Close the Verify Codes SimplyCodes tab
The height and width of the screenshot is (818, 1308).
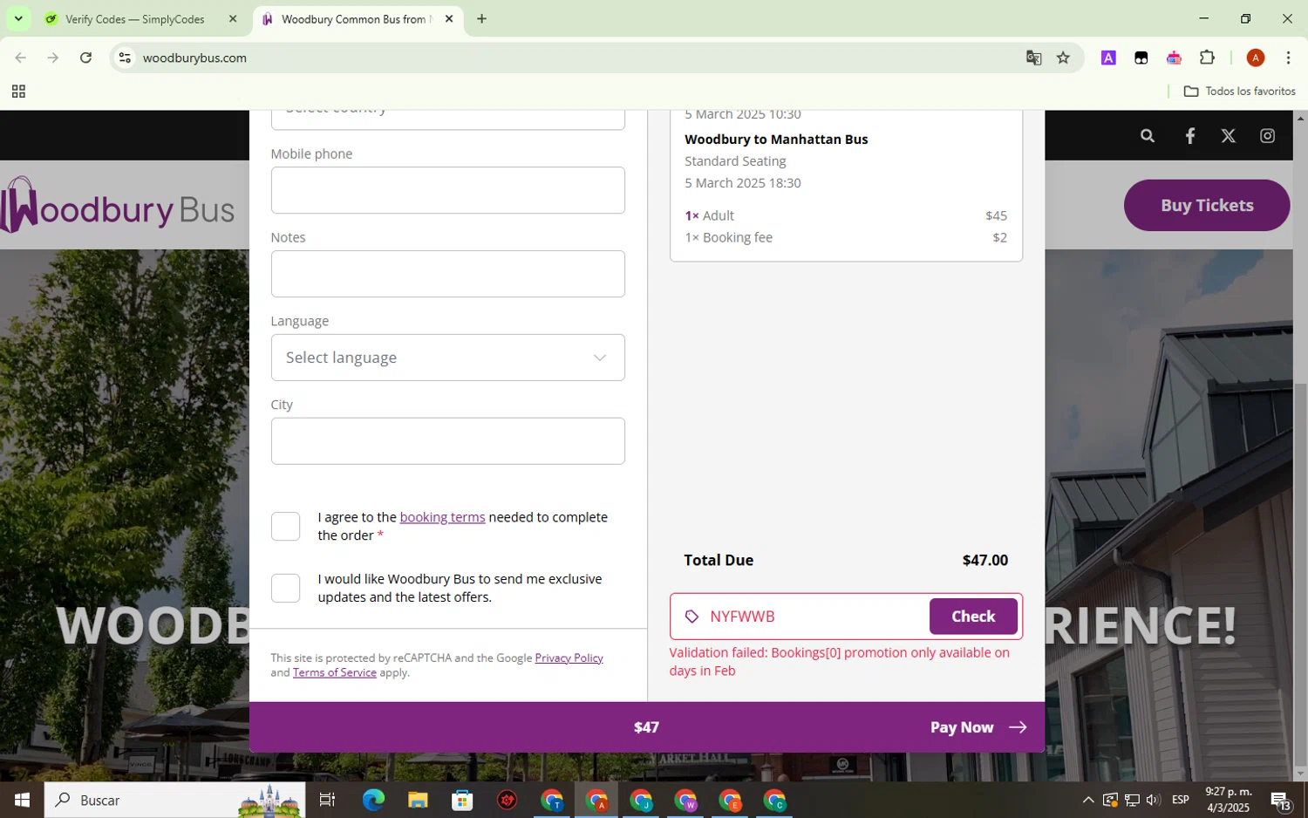coord(233,19)
